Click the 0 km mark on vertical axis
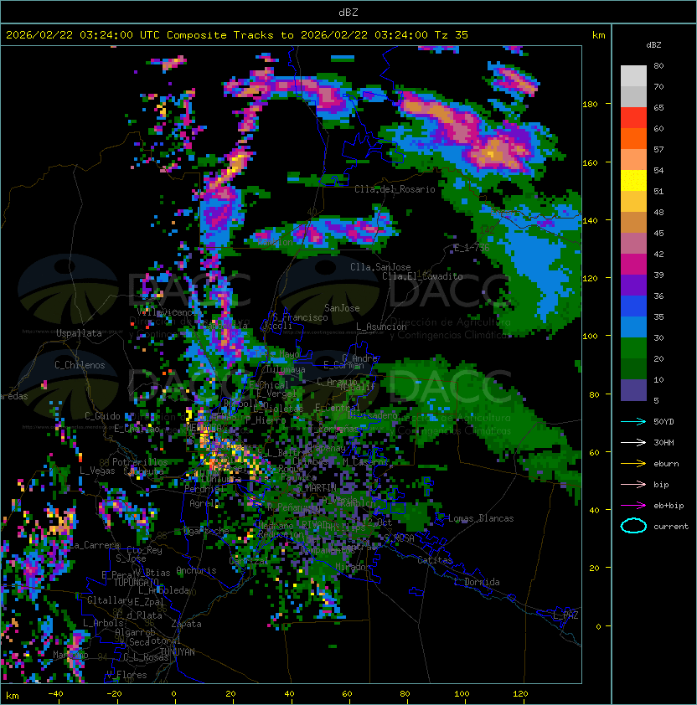Viewport: 697px width, 705px height. (598, 626)
